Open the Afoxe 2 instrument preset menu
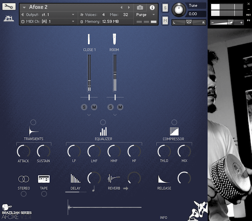The image size is (252, 221). [x=24, y=8]
